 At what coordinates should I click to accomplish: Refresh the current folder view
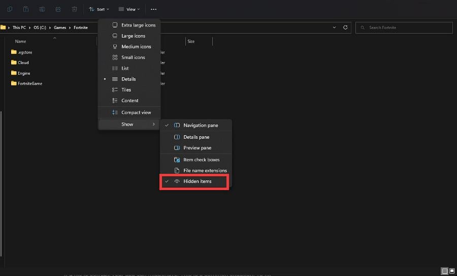(346, 27)
